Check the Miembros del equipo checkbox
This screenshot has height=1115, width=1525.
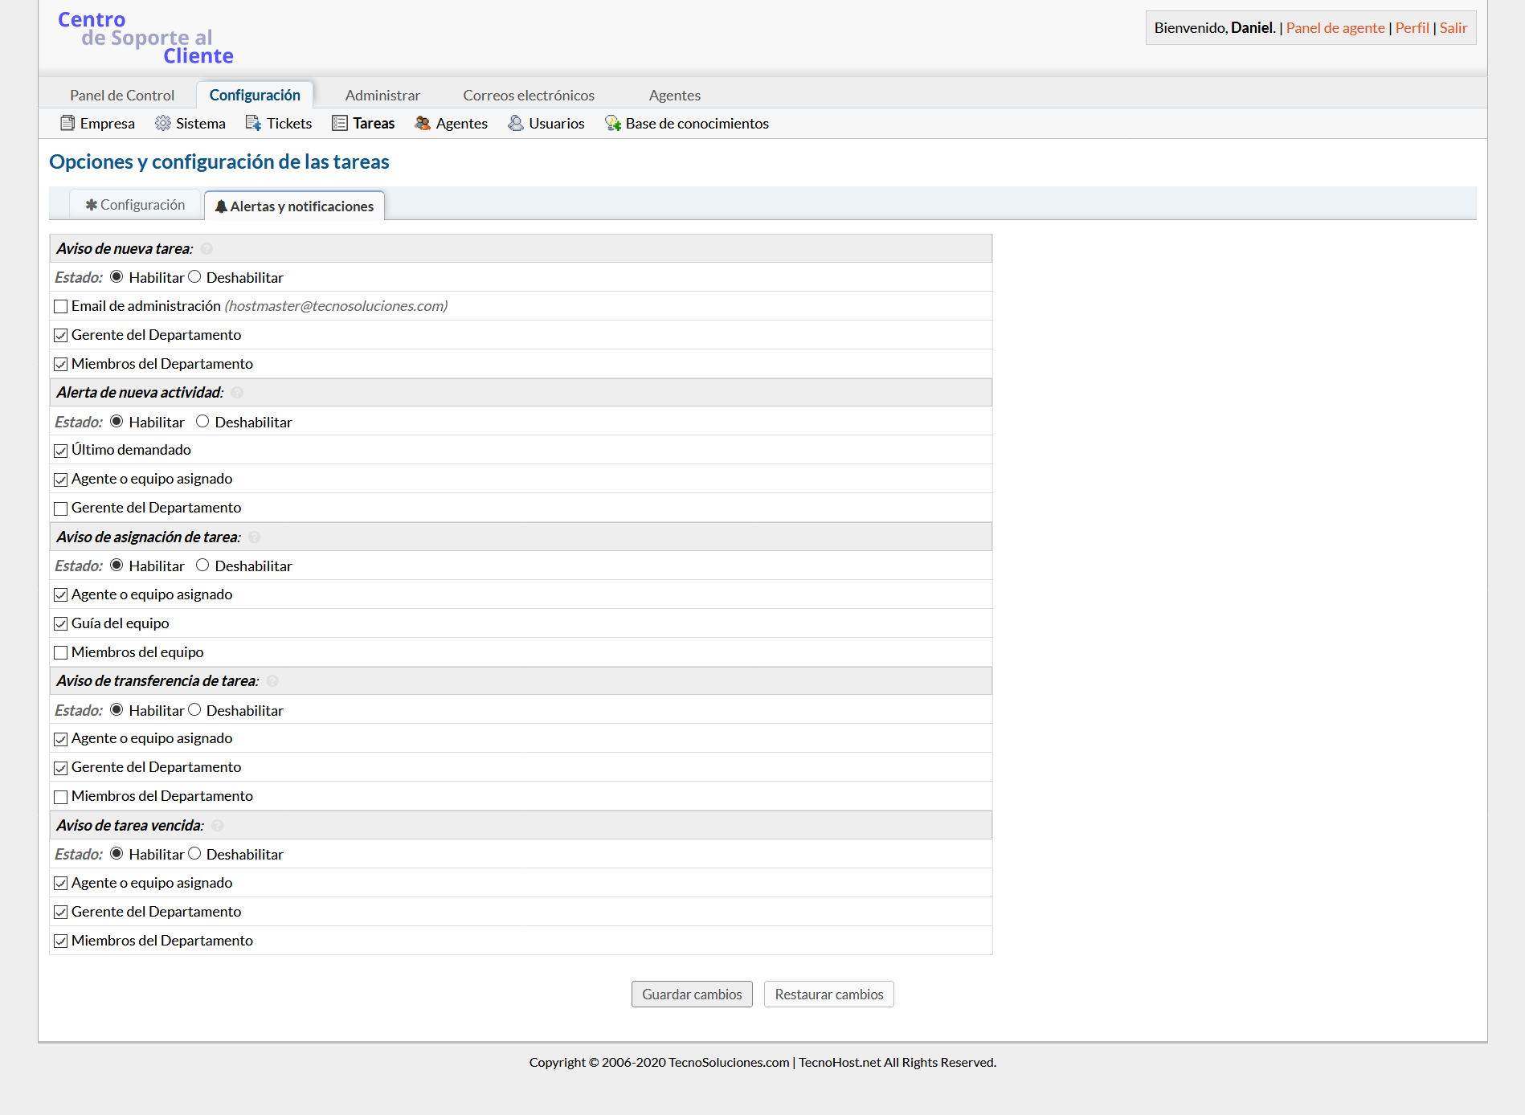click(x=61, y=652)
